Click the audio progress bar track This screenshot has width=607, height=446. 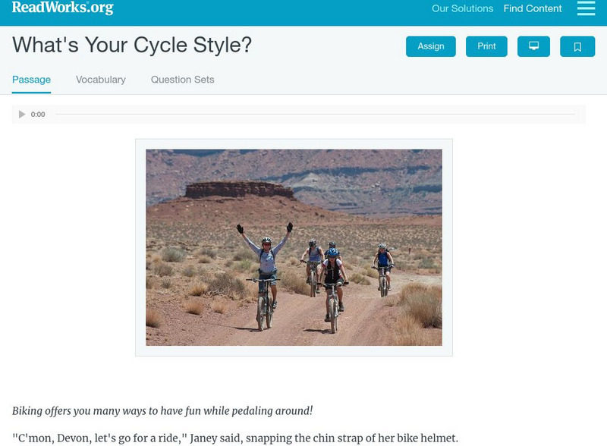tap(315, 115)
